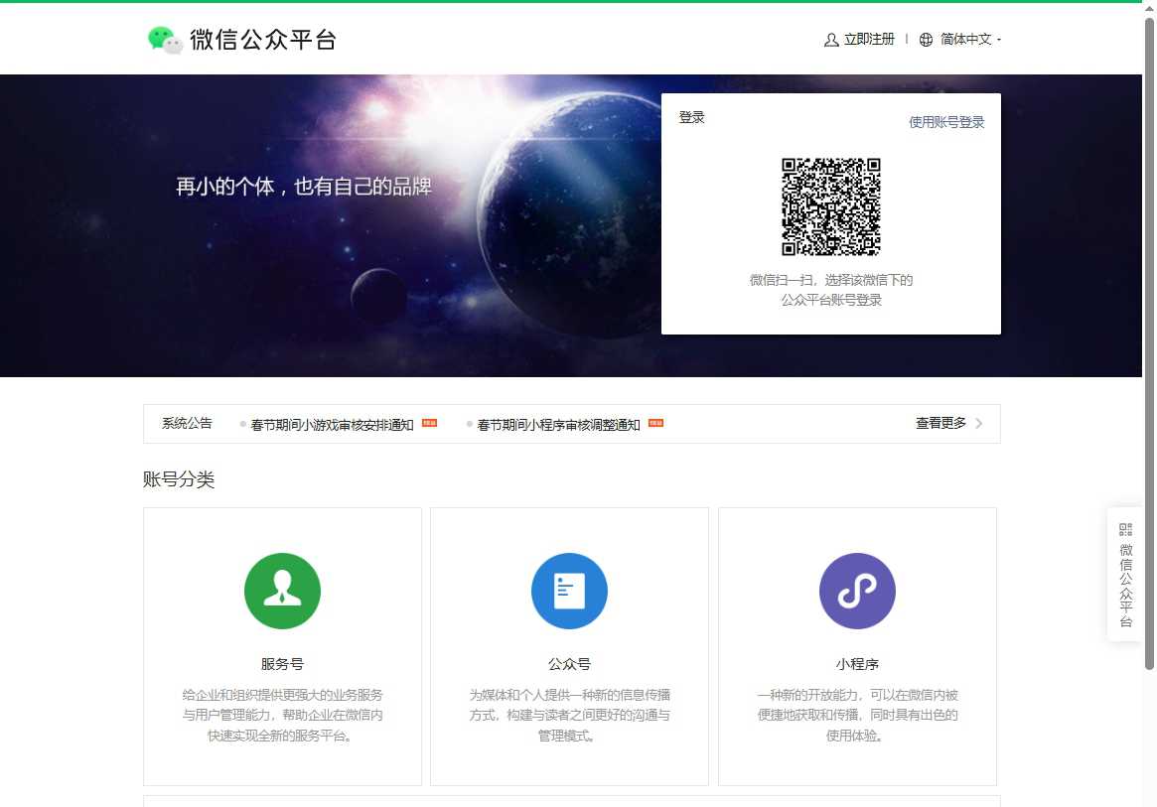This screenshot has height=807, width=1157.
Task: Click the QR code icon in right sidebar
Action: pyautogui.click(x=1125, y=527)
